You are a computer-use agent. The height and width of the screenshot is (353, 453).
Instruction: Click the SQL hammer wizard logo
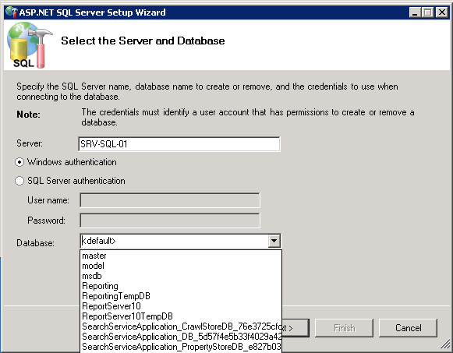click(x=30, y=45)
